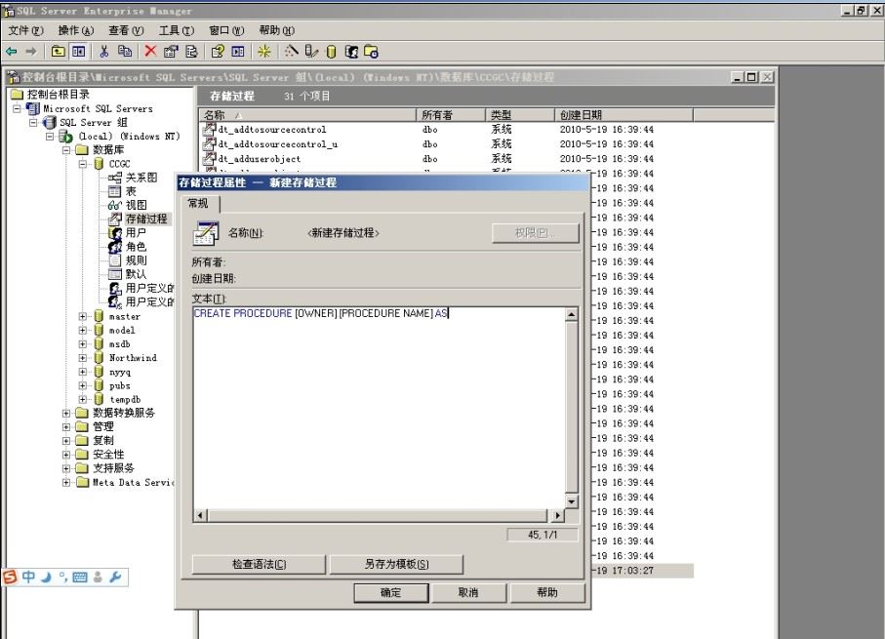The width and height of the screenshot is (885, 639).
Task: Click the 检查语法(C) button
Action: 260,564
